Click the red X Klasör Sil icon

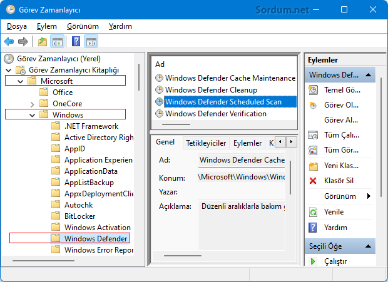(313, 181)
